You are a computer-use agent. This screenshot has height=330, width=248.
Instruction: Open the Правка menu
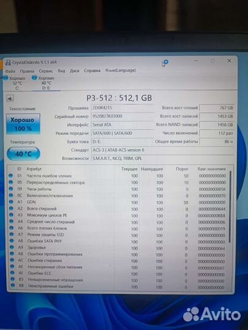(x=27, y=71)
